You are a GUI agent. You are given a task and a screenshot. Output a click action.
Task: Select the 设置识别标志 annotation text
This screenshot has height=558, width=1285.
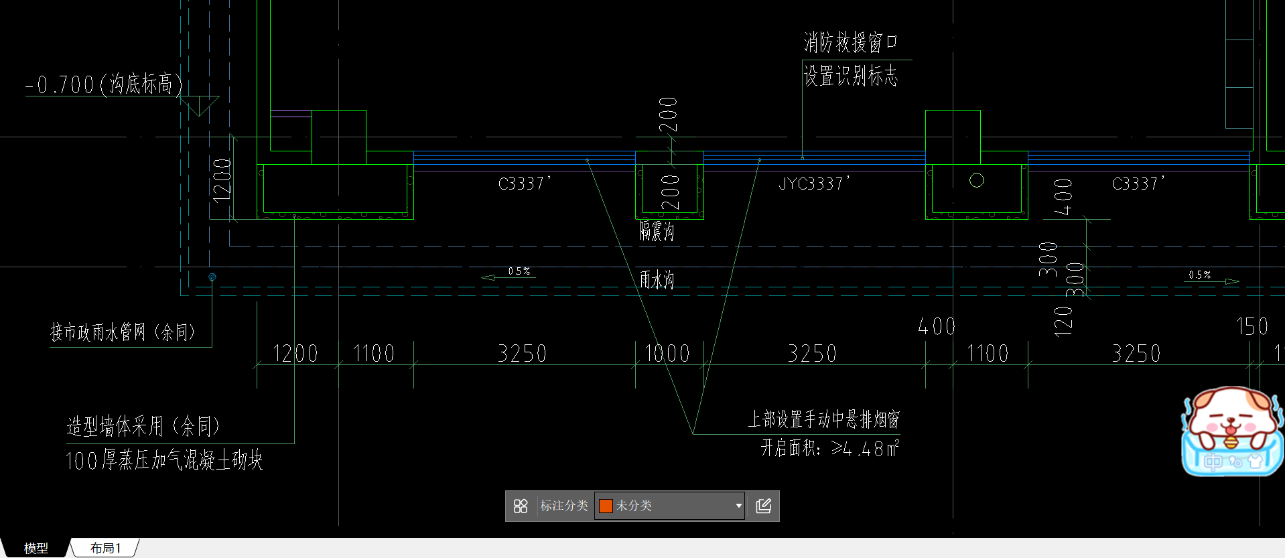[850, 76]
